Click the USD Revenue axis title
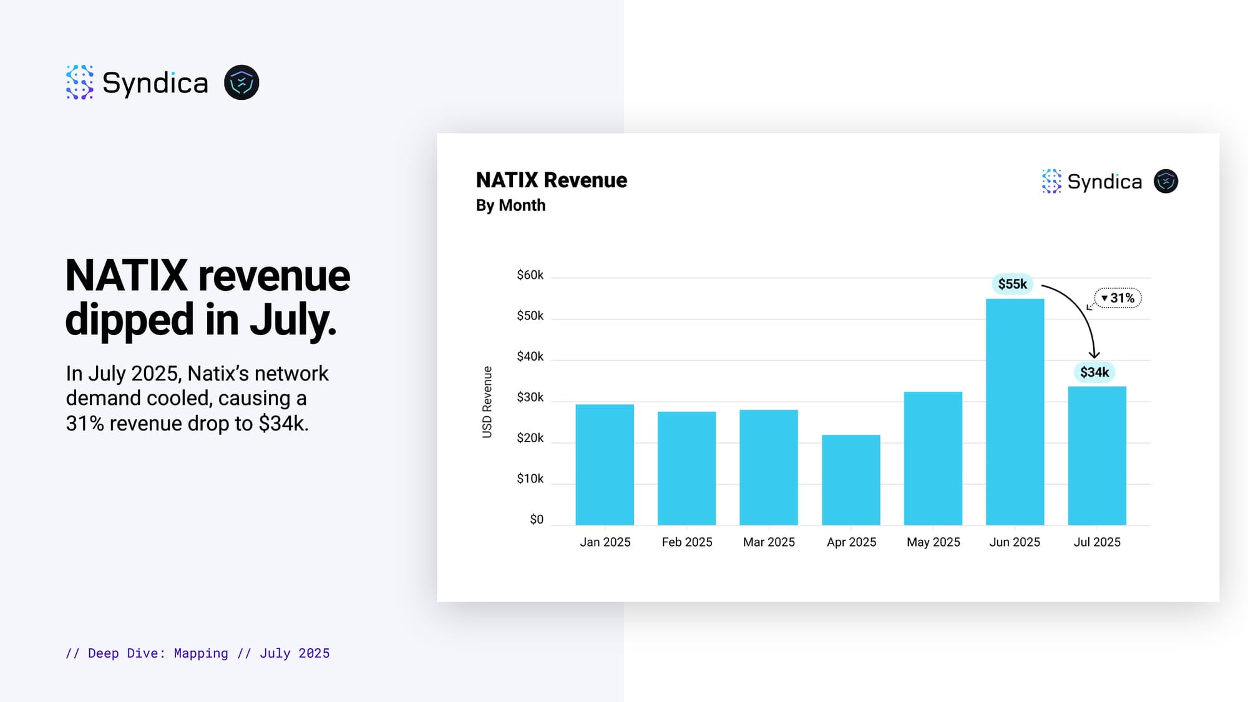This screenshot has height=702, width=1248. [x=487, y=402]
